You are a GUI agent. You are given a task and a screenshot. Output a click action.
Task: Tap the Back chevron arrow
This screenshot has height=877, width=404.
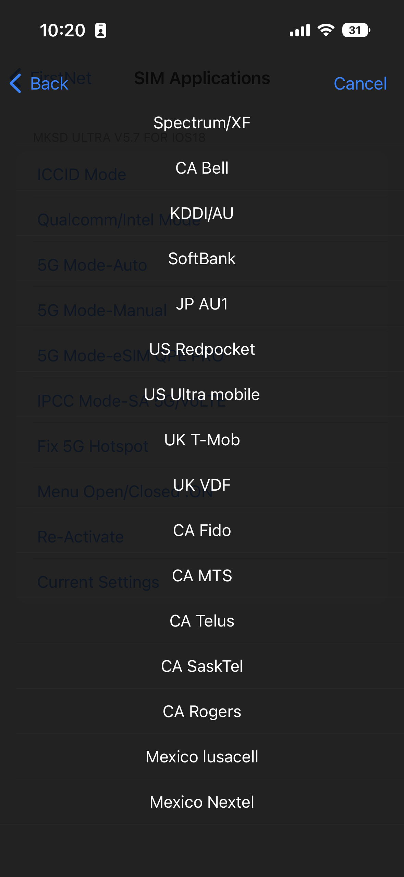[x=16, y=83]
